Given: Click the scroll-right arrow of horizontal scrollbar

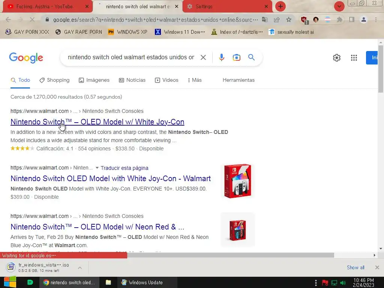Looking at the screenshot, I should (374, 255).
